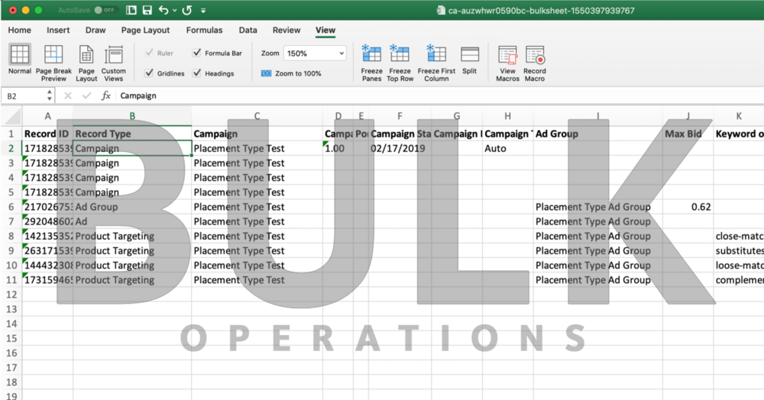Click the Save icon in title bar
764x400 pixels.
(147, 10)
